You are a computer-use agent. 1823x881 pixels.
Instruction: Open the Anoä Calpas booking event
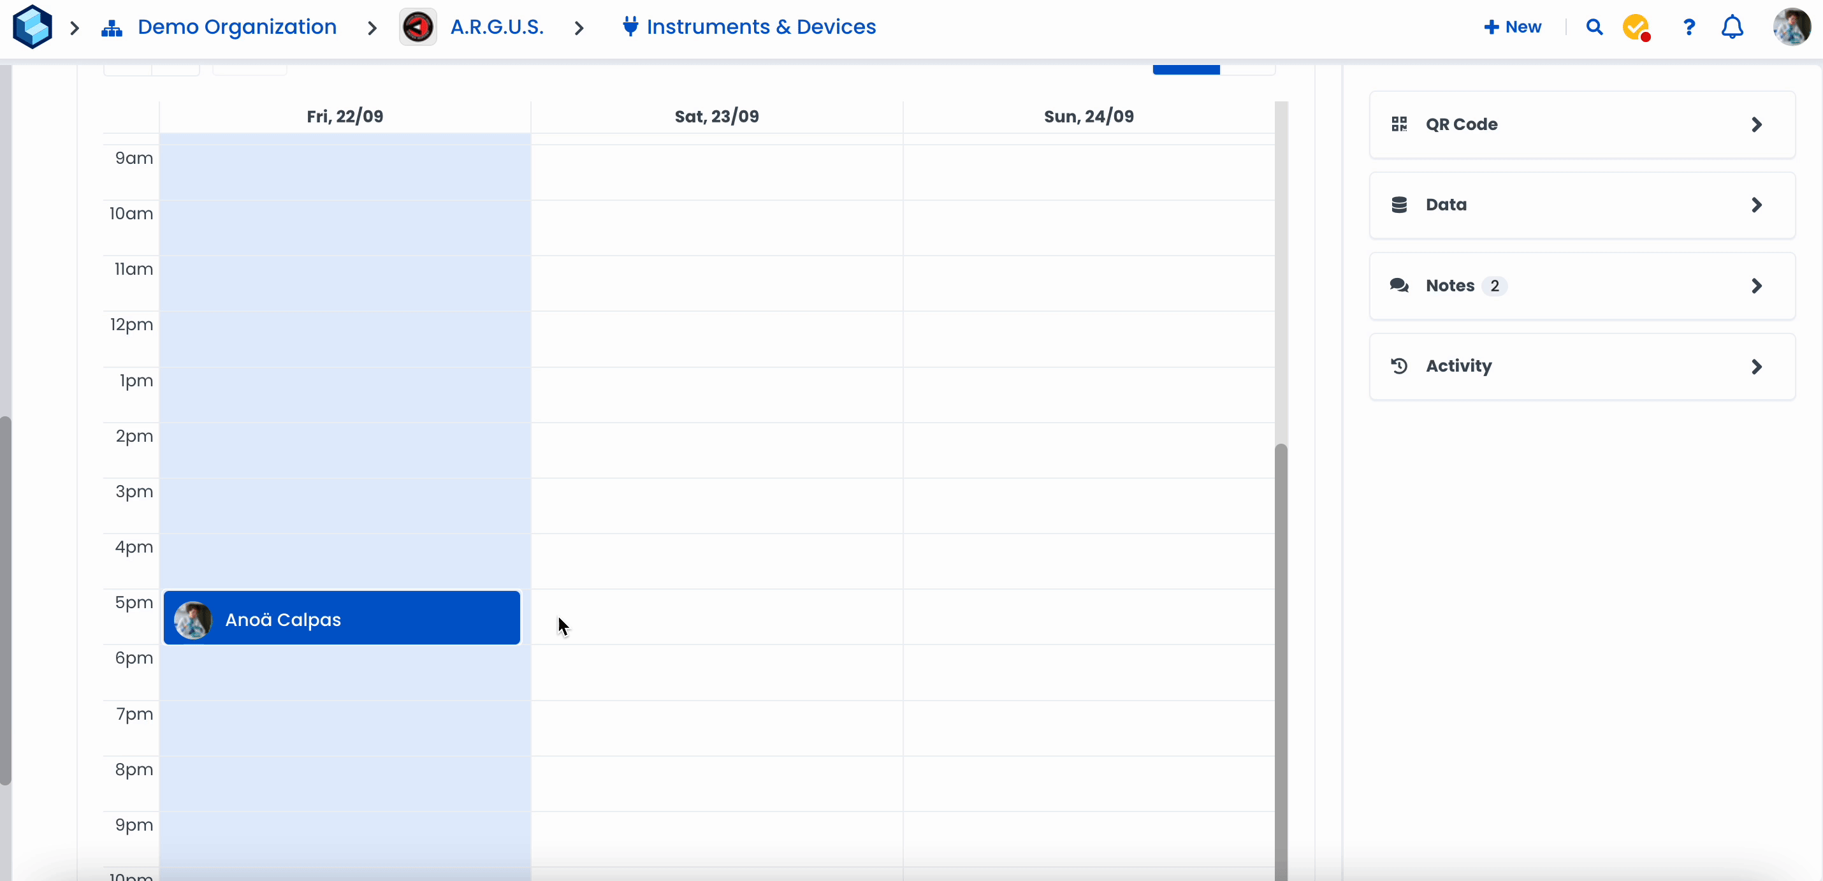(x=342, y=618)
